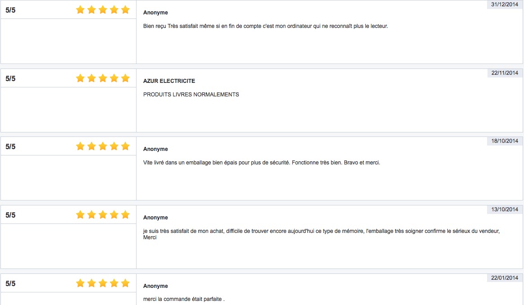Select the 22/11/2014 date badge
This screenshot has height=305, width=524.
505,73
